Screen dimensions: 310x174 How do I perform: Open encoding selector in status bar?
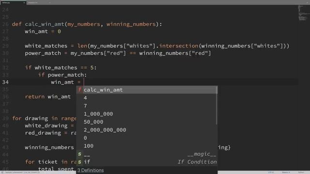[271, 172]
